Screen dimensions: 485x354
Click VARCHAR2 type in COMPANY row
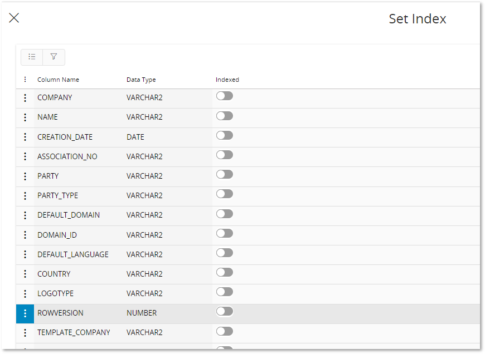point(144,97)
